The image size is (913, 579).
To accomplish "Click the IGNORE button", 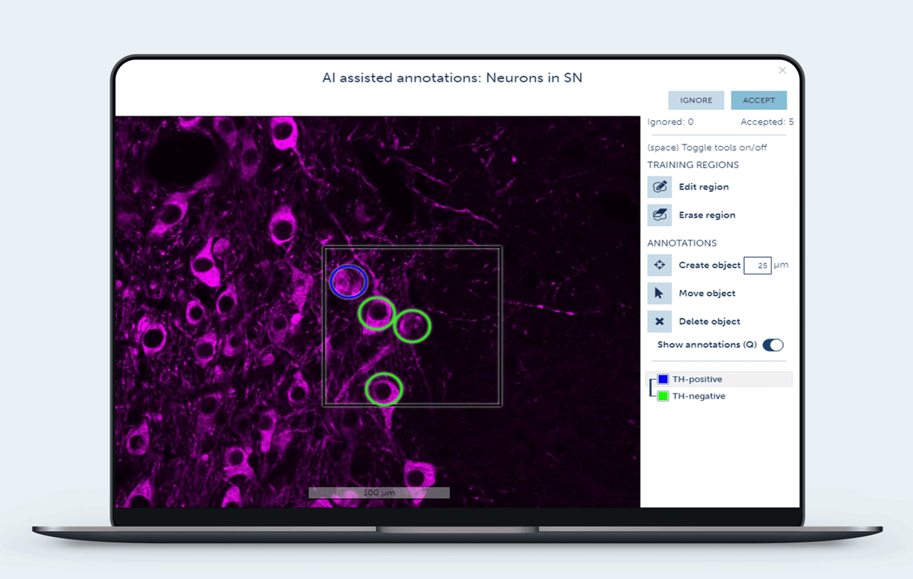I will [695, 100].
